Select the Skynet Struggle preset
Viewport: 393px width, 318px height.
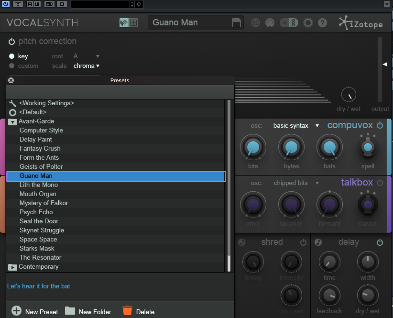point(115,230)
